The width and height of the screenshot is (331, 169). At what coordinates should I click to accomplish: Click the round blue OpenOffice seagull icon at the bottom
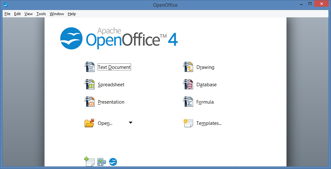pyautogui.click(x=113, y=162)
